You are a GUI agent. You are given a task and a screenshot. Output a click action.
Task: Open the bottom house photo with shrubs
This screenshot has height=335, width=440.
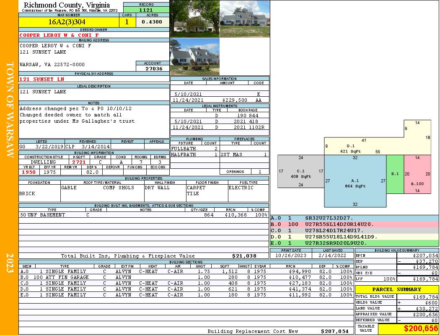194,57
